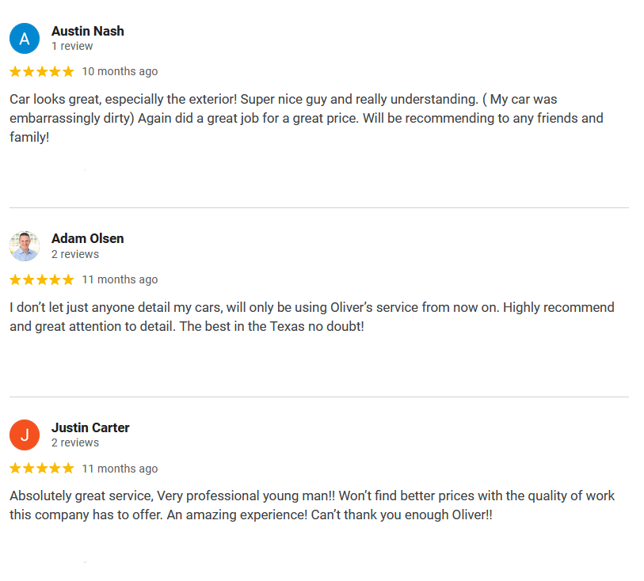Screen dimensions: 644x581
Task: Click the first star of Austin Nash's rating
Action: click(15, 72)
